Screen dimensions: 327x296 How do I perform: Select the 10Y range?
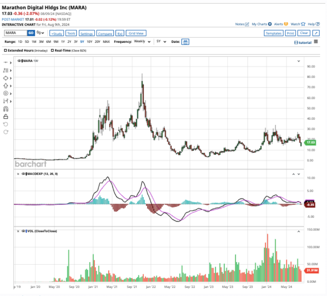(89, 42)
